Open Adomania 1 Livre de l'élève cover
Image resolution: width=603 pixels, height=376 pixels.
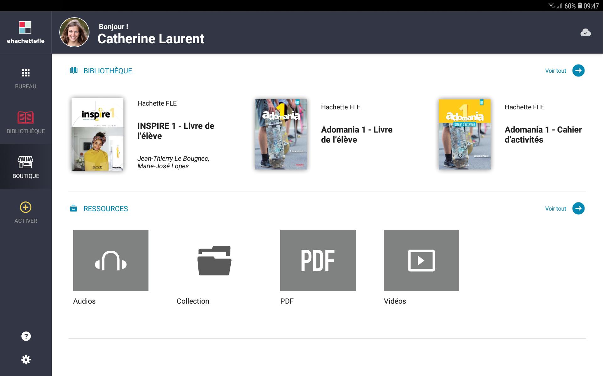tap(281, 134)
